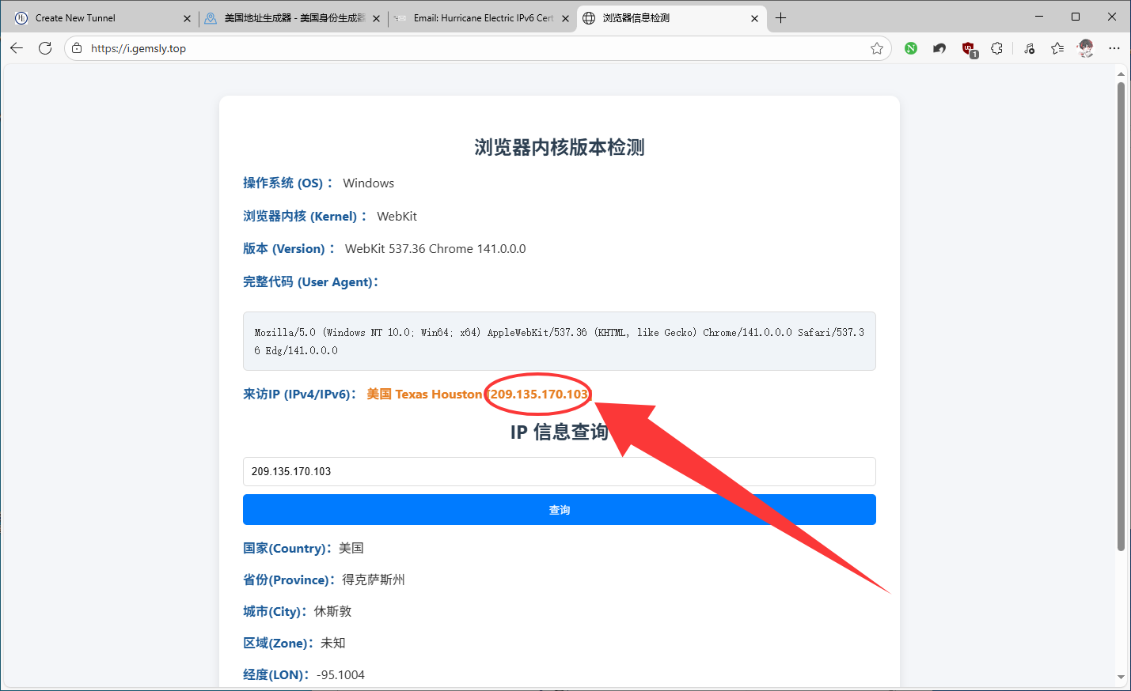Switch to the Hurricane Electric IPv6 email tab

click(483, 18)
